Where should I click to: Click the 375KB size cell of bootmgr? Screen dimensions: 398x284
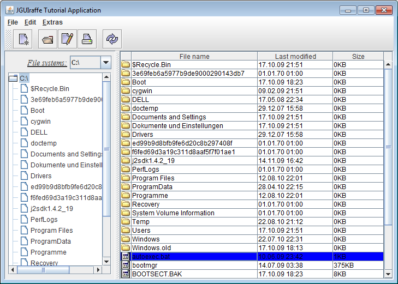[x=358, y=265]
